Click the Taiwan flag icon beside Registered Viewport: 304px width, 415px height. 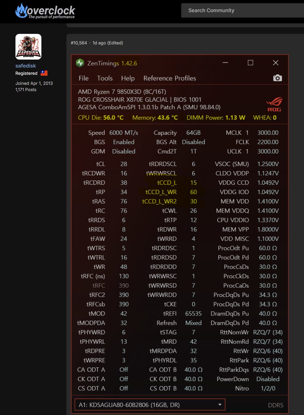tap(44, 73)
